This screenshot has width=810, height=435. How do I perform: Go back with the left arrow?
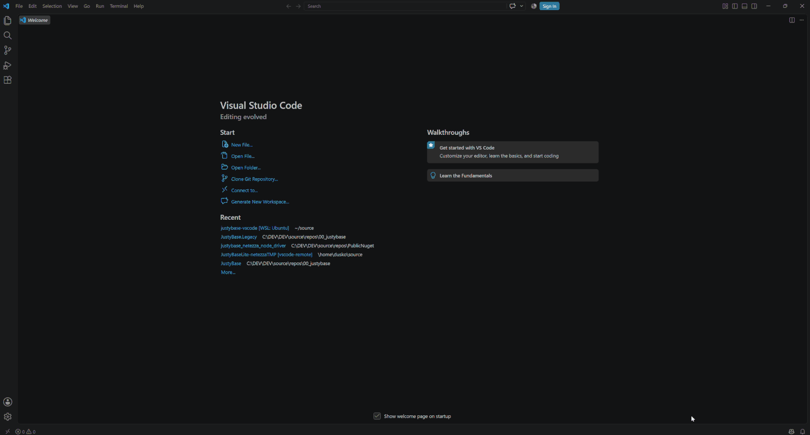(x=289, y=6)
